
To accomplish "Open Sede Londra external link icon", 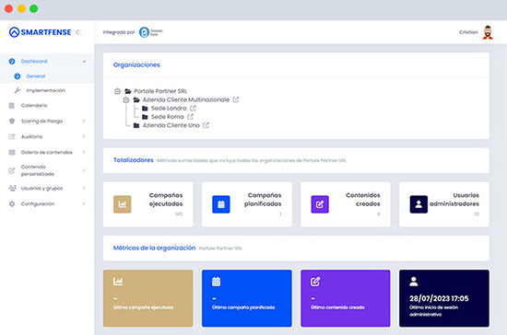I will (193, 108).
